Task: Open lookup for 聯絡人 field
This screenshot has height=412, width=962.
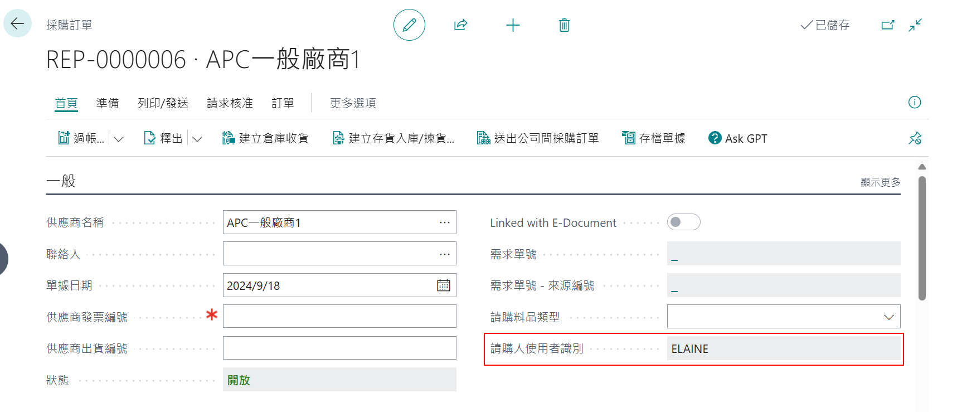Action: [x=444, y=254]
